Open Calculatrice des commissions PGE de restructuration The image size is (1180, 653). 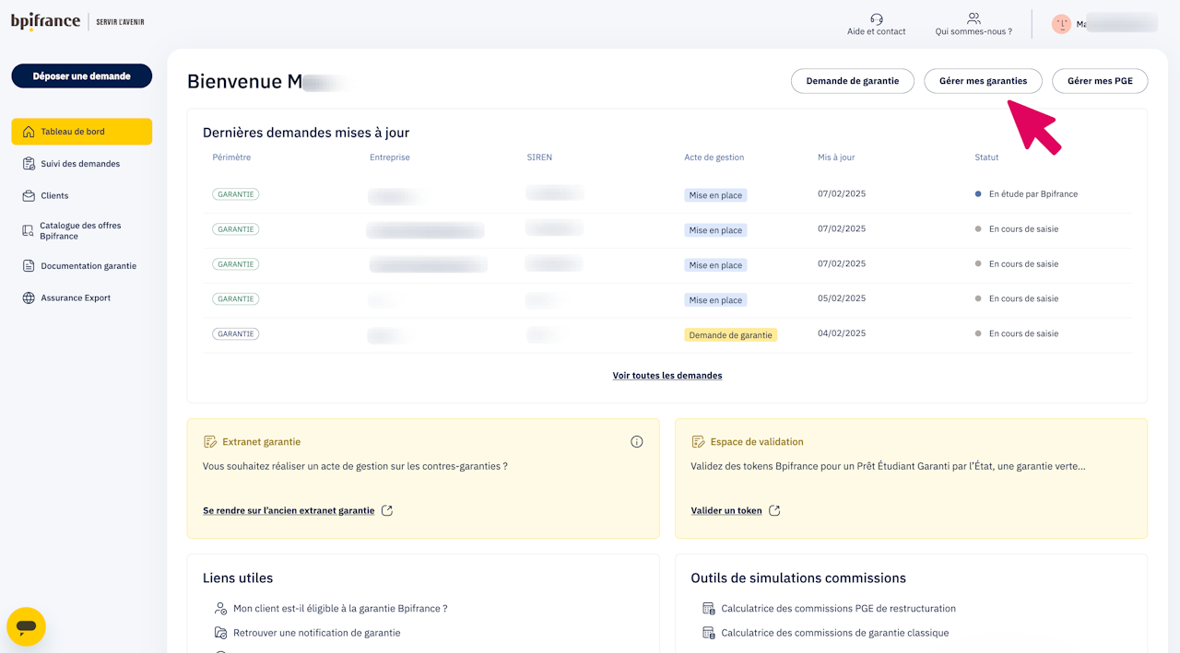coord(838,609)
